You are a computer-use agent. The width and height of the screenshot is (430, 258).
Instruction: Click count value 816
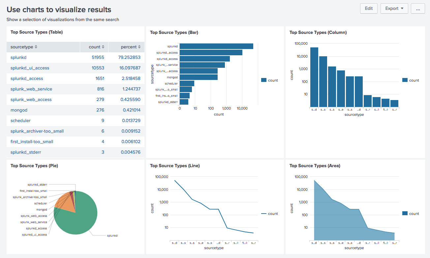101,89
